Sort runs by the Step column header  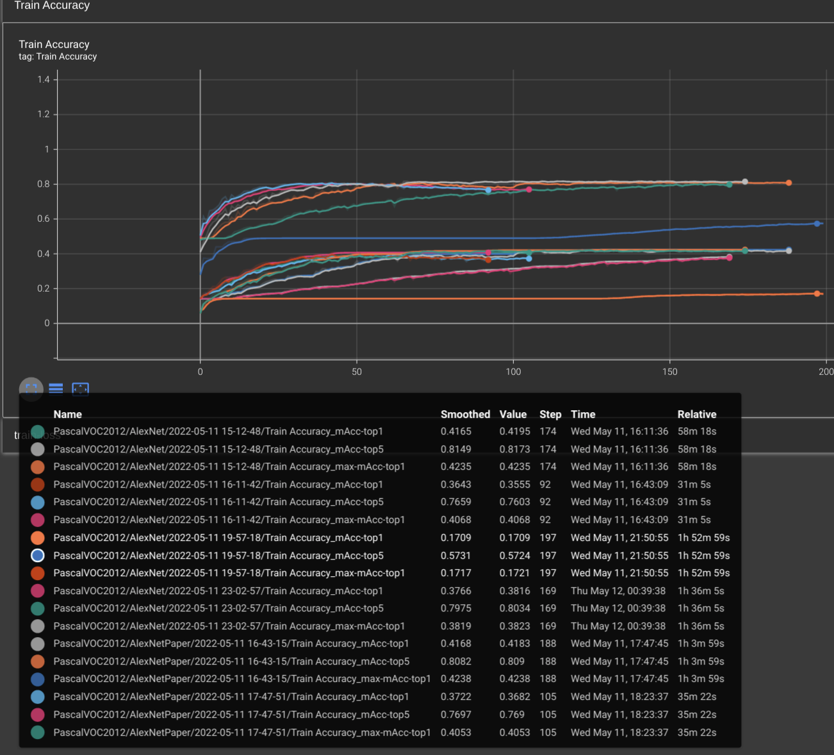click(550, 414)
